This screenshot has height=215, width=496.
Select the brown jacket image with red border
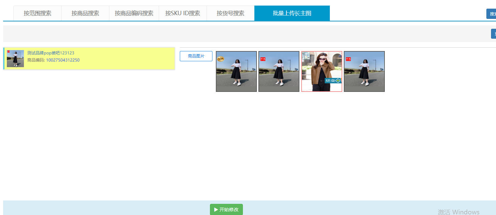click(x=322, y=71)
